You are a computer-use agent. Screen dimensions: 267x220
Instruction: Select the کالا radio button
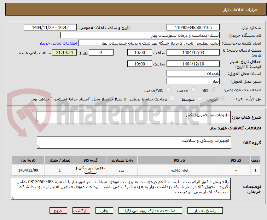click(214, 90)
